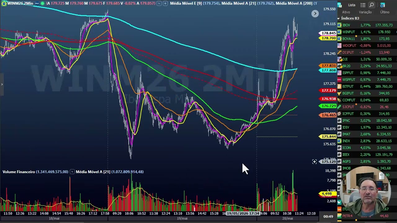The width and height of the screenshot is (397, 223).
Task: Click the red 177.179 price tag
Action: pos(328,90)
